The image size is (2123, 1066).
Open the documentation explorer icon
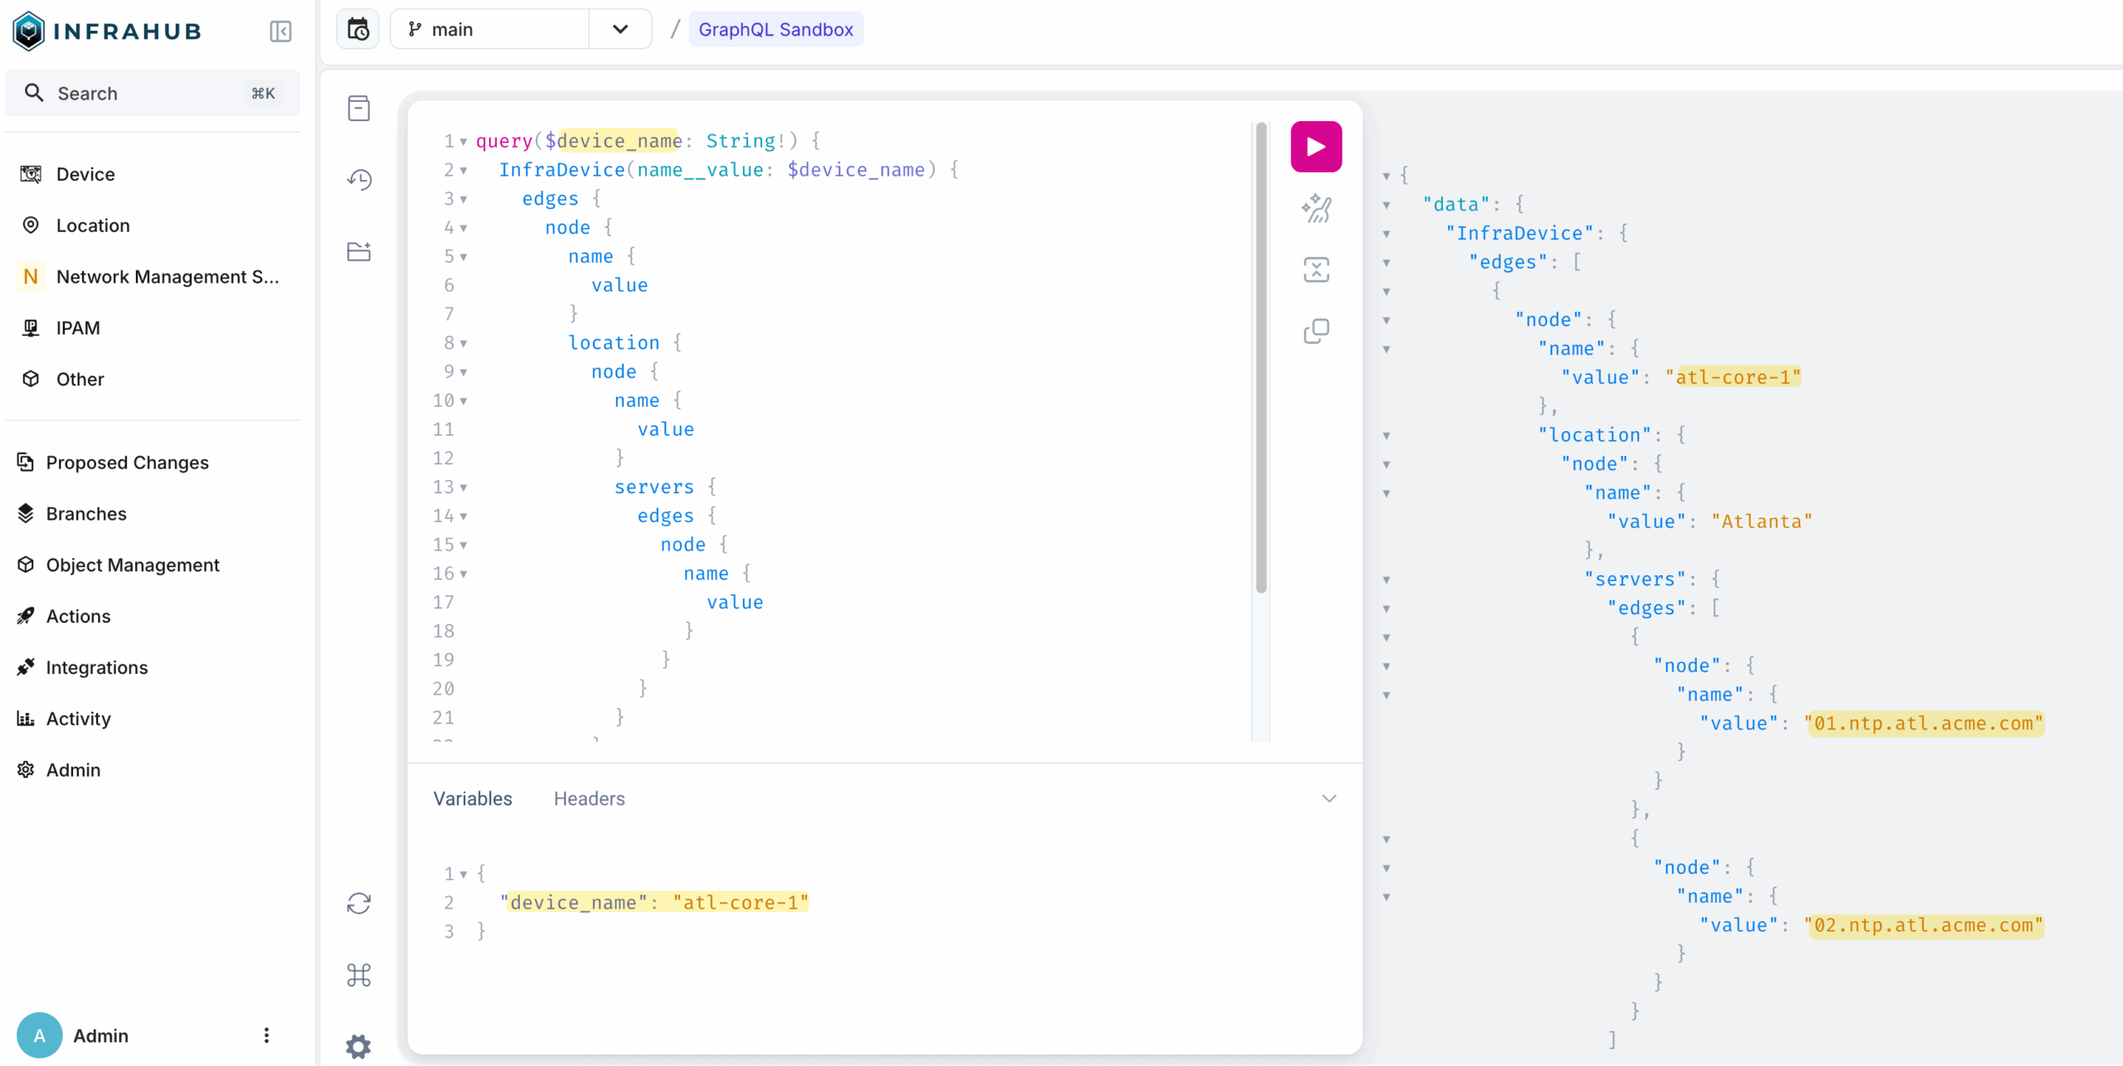pyautogui.click(x=358, y=108)
